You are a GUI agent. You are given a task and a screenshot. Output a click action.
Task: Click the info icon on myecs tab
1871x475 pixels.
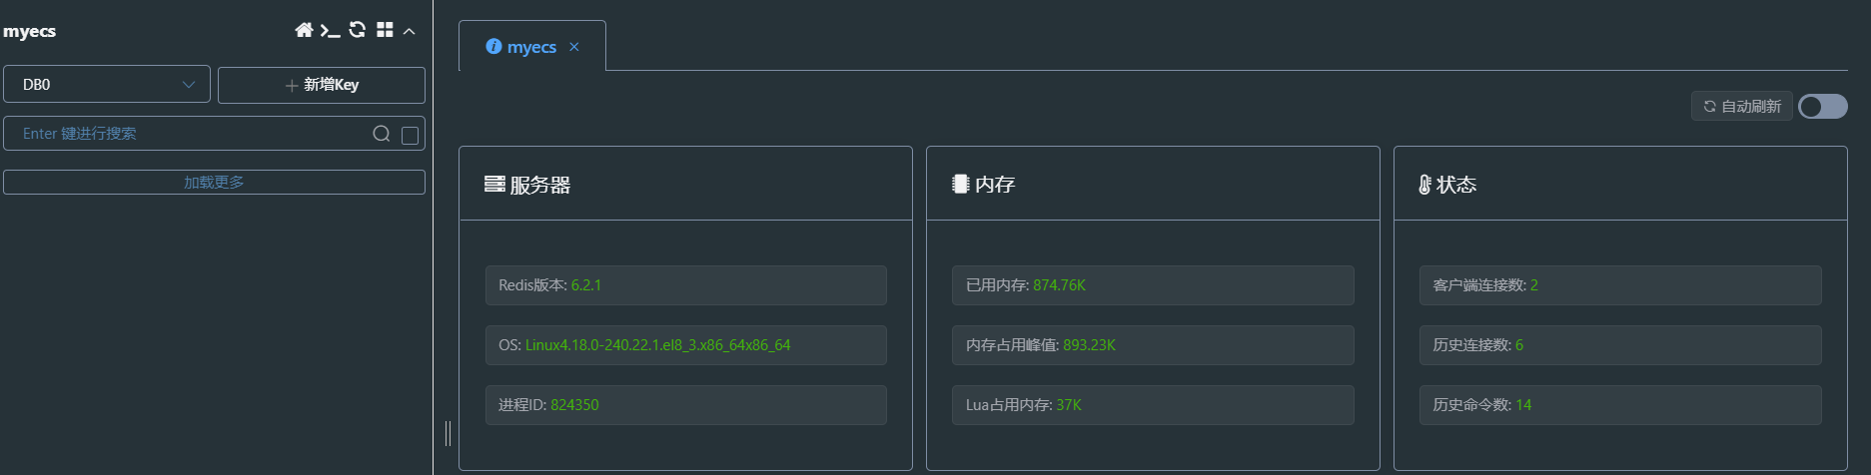493,47
